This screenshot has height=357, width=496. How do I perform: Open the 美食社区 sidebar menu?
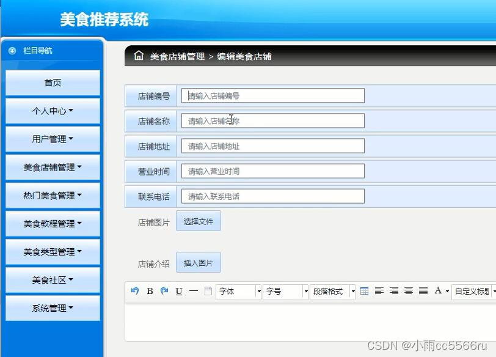coord(53,280)
